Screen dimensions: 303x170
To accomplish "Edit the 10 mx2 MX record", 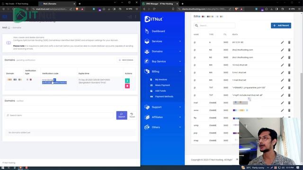I will (282, 65).
